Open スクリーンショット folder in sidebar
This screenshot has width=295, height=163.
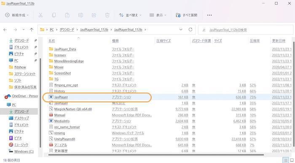click(x=24, y=74)
